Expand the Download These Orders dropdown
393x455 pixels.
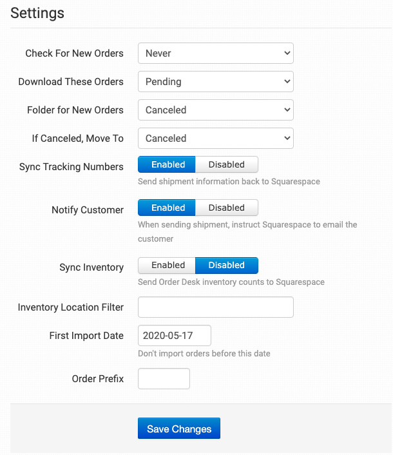pos(215,82)
